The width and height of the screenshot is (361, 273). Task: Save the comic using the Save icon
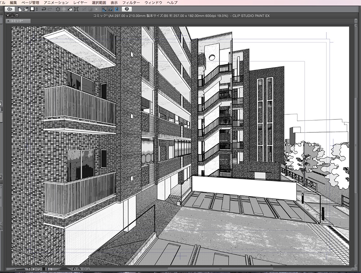[x=31, y=9]
